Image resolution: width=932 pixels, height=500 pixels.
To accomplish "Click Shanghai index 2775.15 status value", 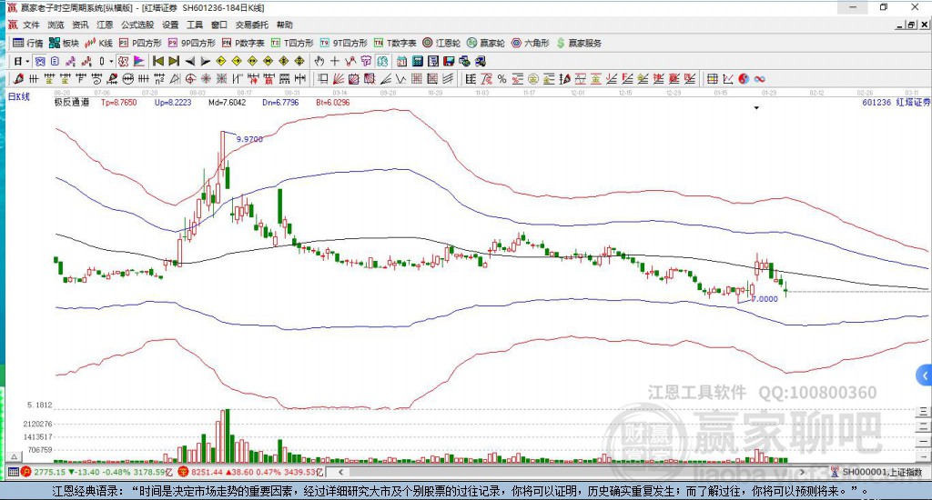I will tap(49, 472).
